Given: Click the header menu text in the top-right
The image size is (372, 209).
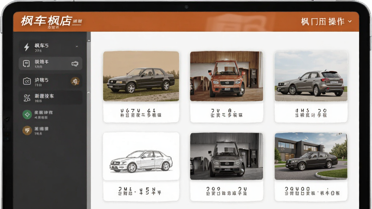Looking at the screenshot, I should click(323, 21).
